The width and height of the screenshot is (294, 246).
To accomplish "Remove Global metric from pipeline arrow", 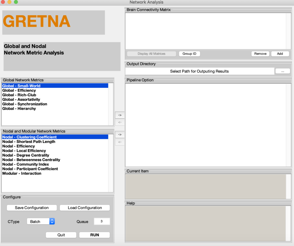I will click(x=120, y=122).
